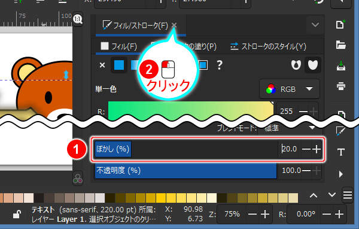
Task: Create a new document from right toolbar
Action: tap(340, 24)
